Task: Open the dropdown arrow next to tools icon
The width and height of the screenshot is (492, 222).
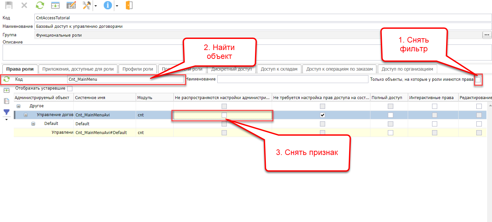Action: 95,6
